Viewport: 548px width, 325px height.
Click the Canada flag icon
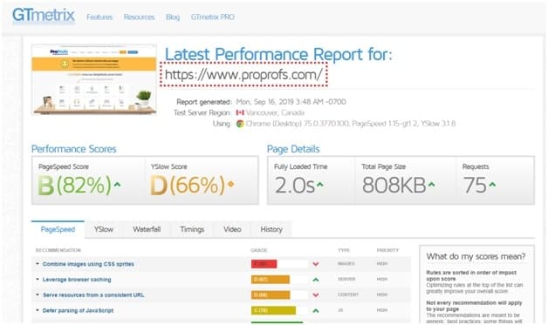click(x=240, y=112)
